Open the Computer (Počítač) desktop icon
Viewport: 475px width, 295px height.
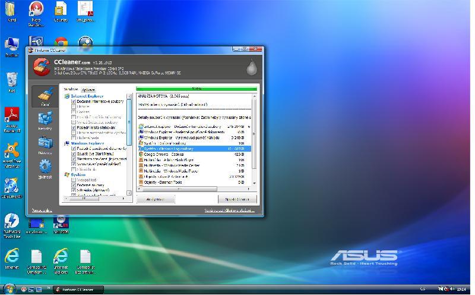pos(12,48)
